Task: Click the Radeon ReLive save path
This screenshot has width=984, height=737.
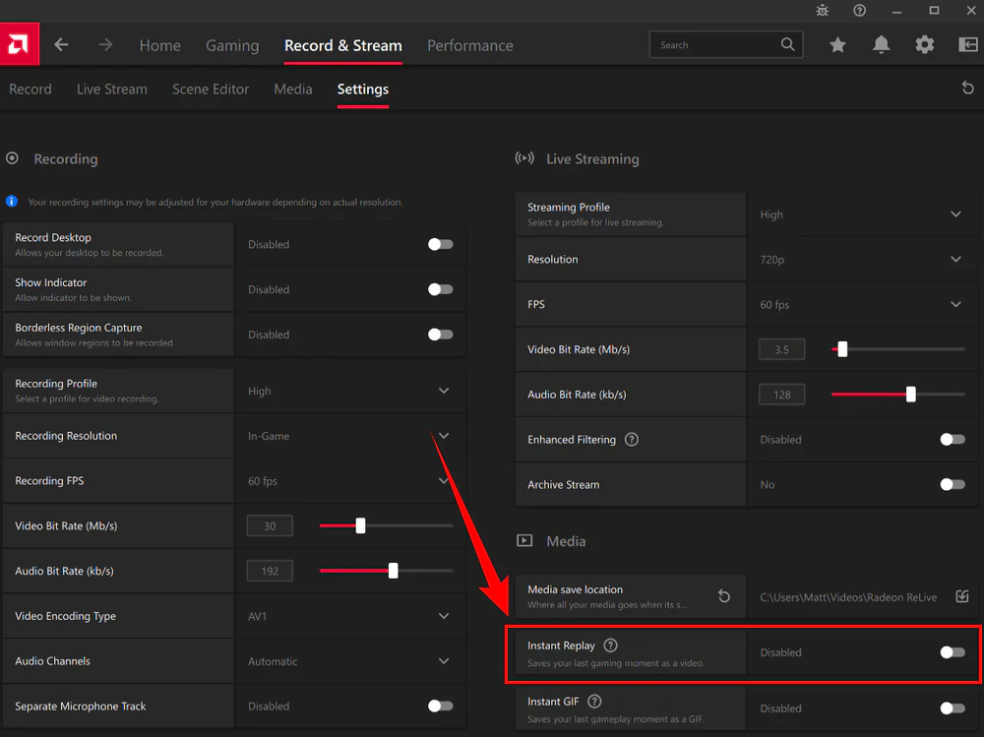Action: 848,597
